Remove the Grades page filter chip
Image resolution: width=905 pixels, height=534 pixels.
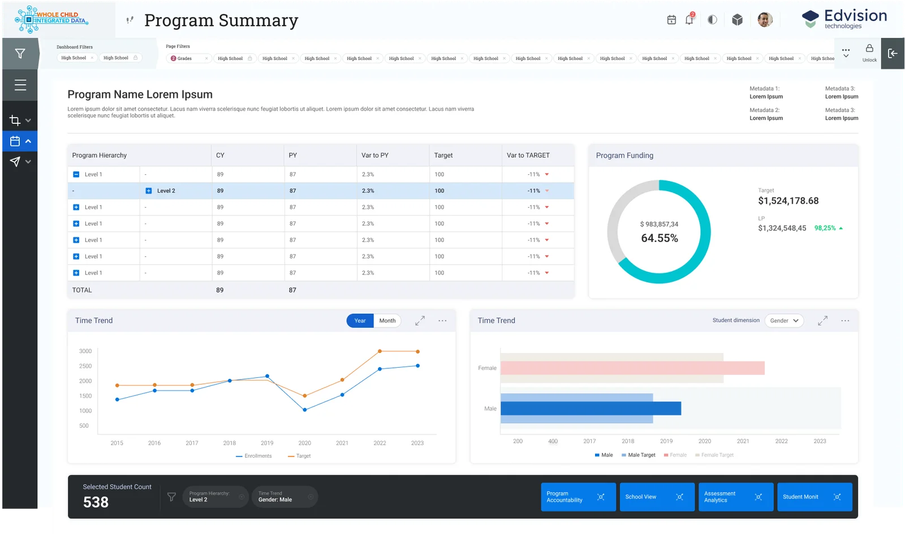click(x=206, y=58)
